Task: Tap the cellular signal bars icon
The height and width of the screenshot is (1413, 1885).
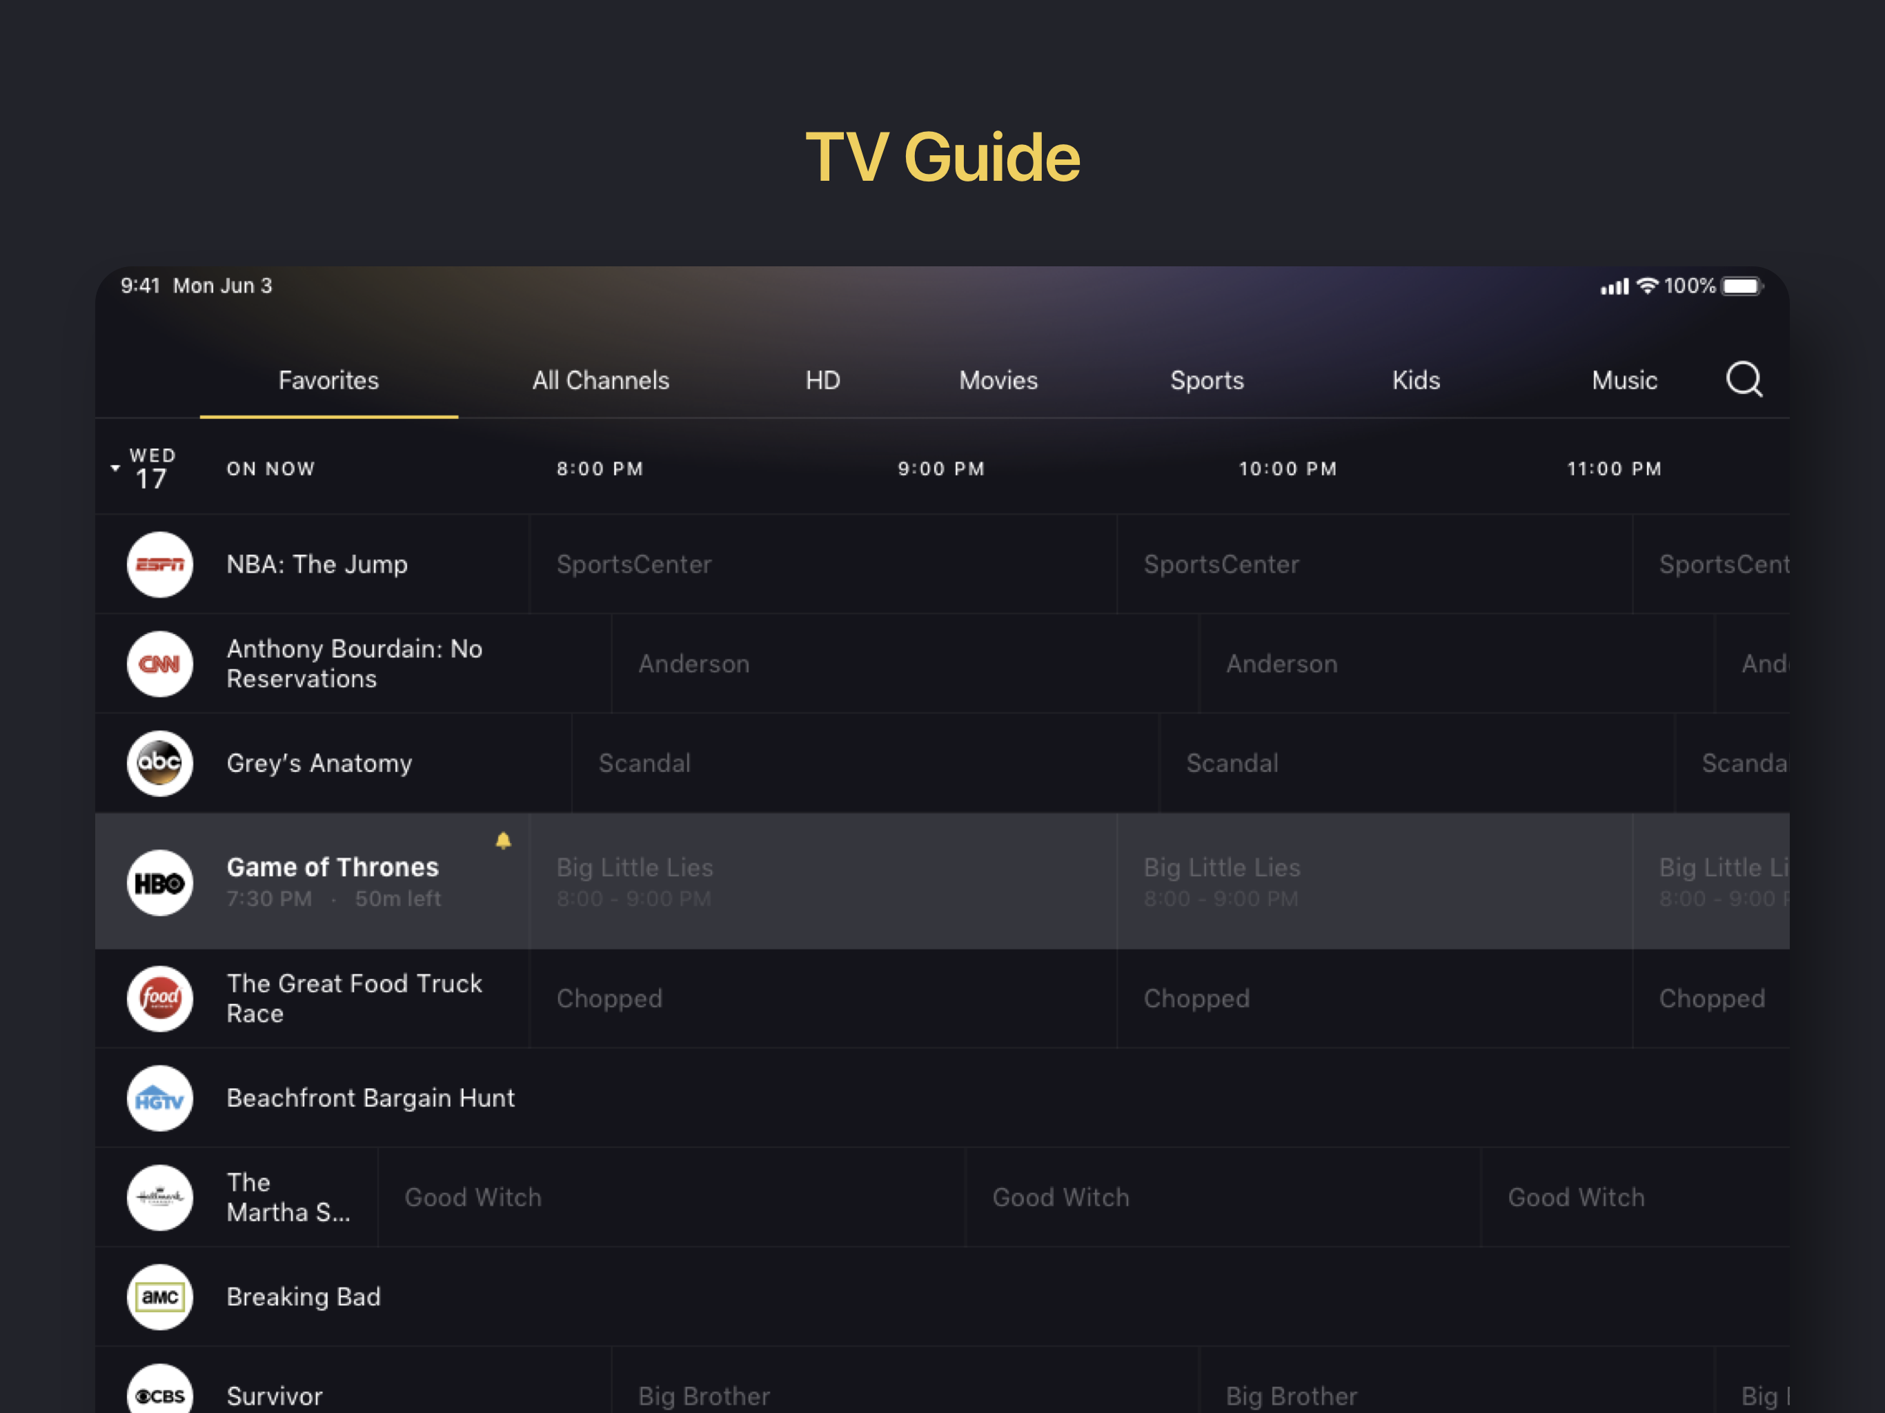Action: [x=1614, y=287]
